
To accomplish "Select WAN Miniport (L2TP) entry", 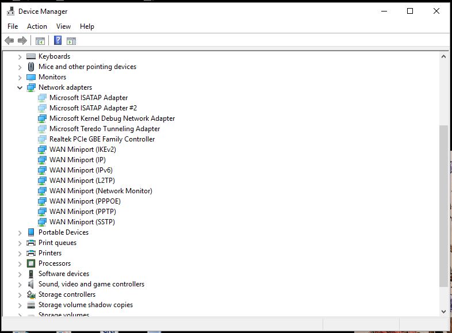I will [x=82, y=181].
